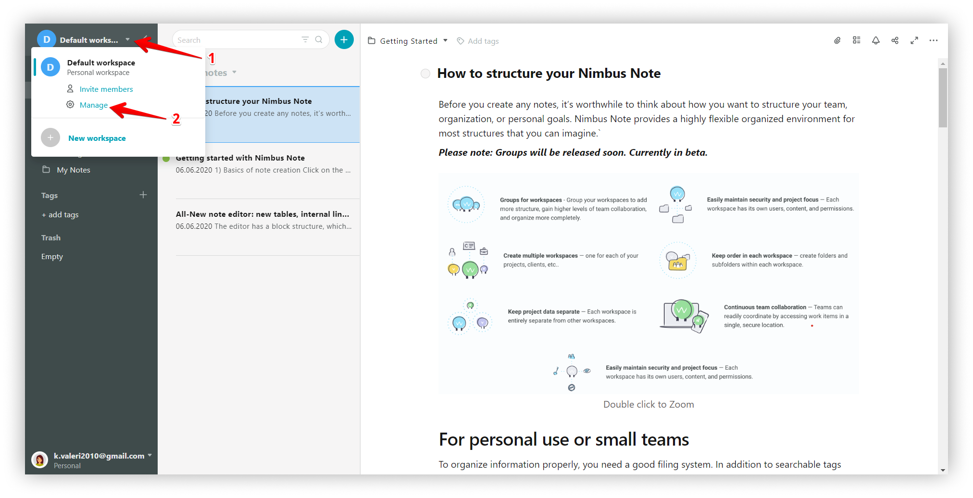Click the vertical scrollbar thumb

coord(943,97)
